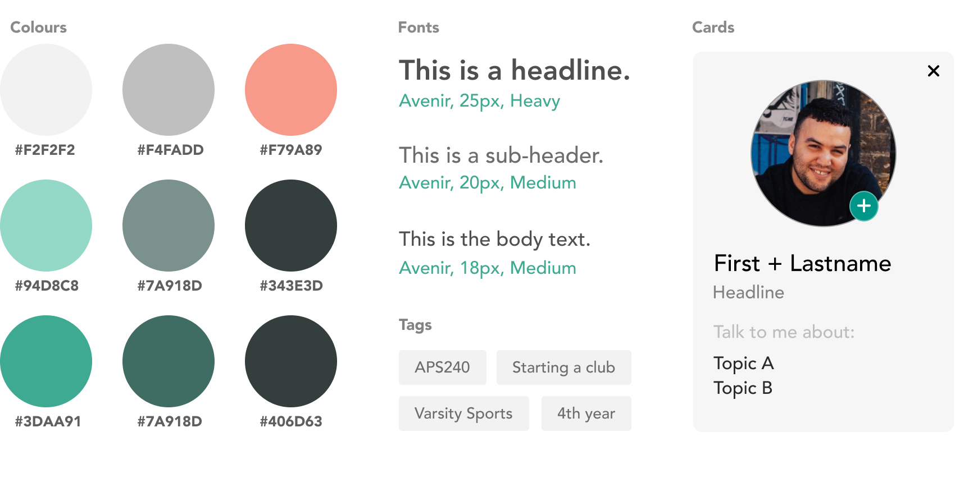Select the dark green #406D63 swatch
The height and width of the screenshot is (478, 955).
(291, 361)
